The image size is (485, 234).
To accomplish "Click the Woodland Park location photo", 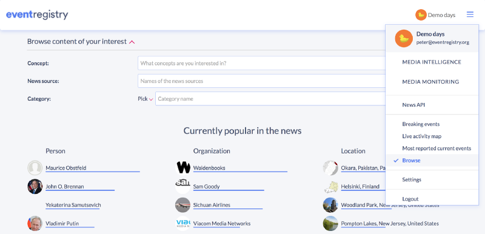I will coord(330,205).
